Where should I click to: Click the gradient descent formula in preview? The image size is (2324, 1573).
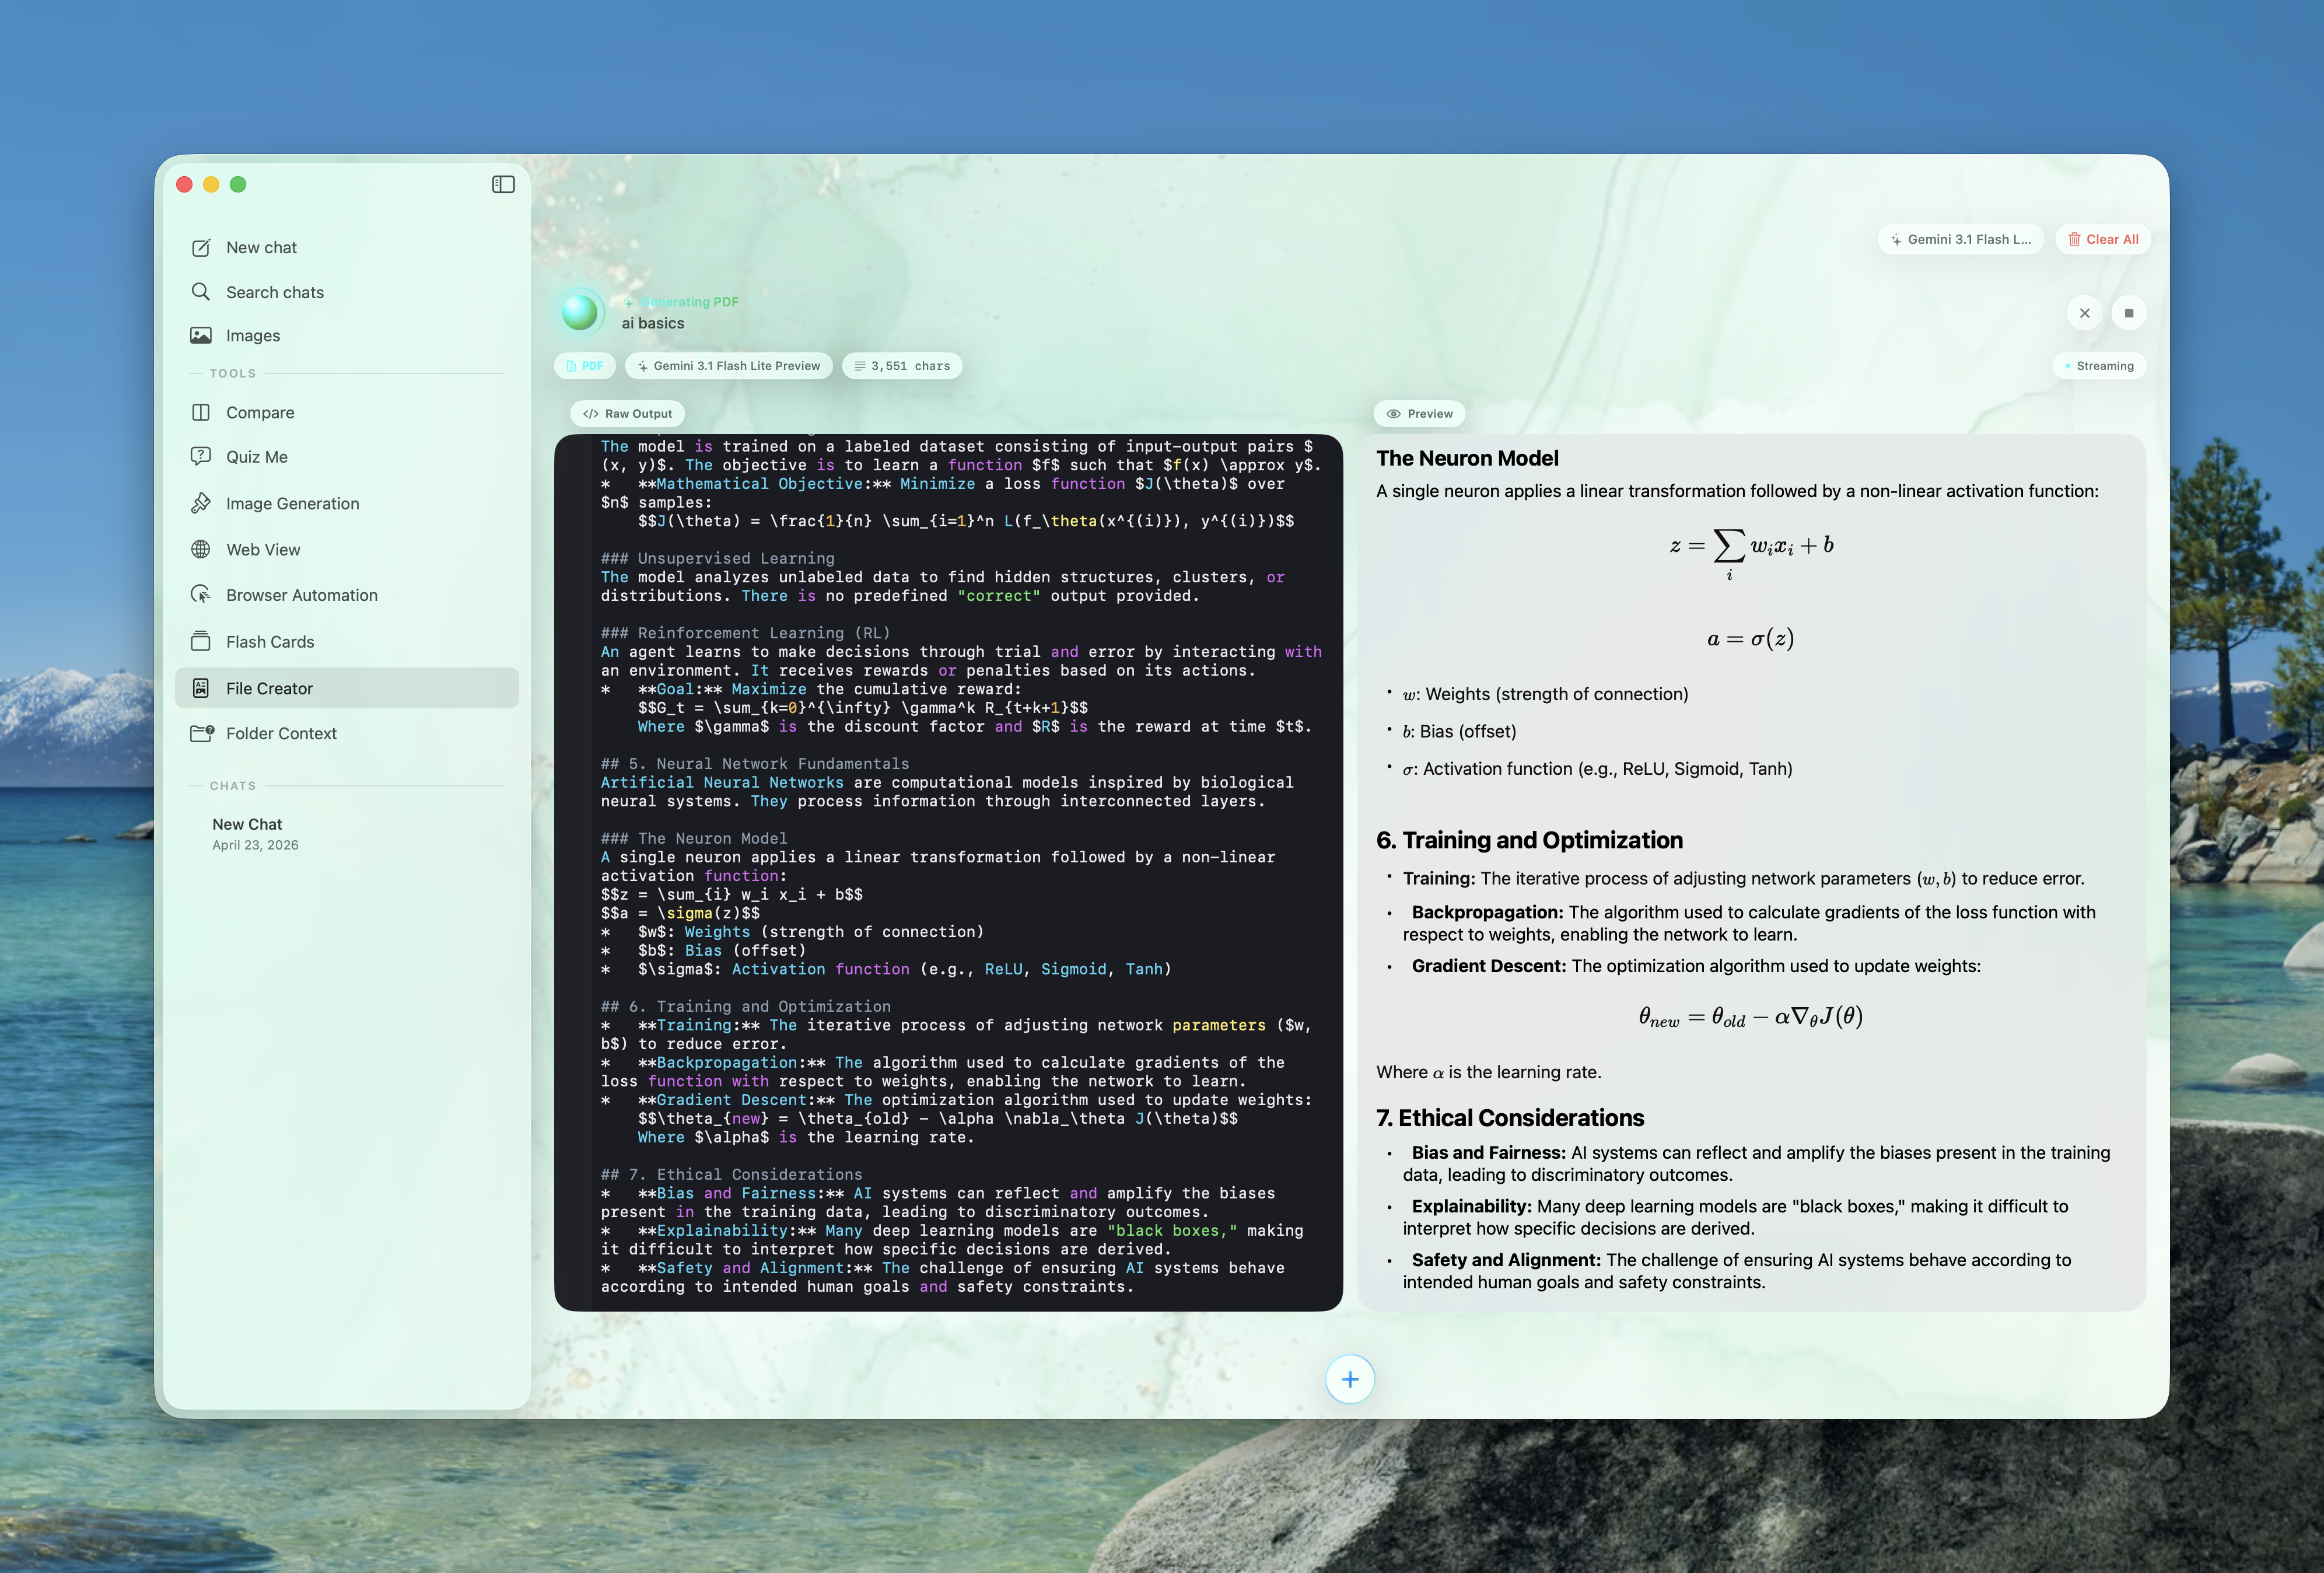click(x=1750, y=1017)
